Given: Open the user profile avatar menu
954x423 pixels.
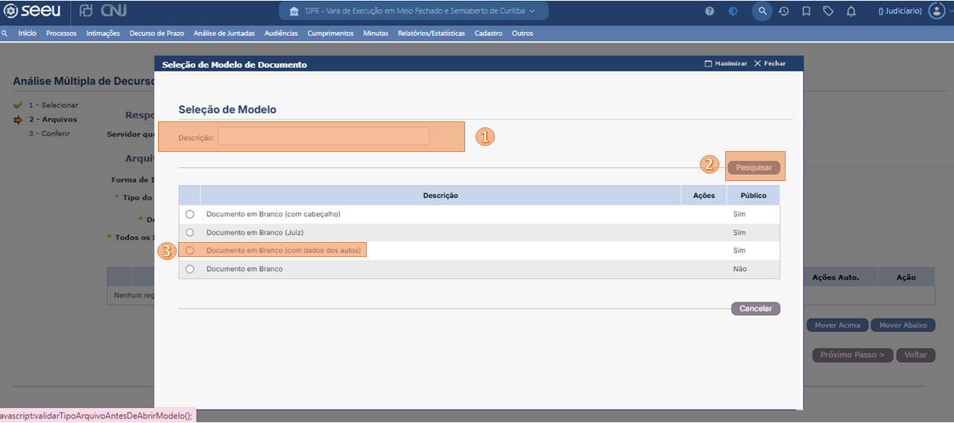Looking at the screenshot, I should (937, 11).
